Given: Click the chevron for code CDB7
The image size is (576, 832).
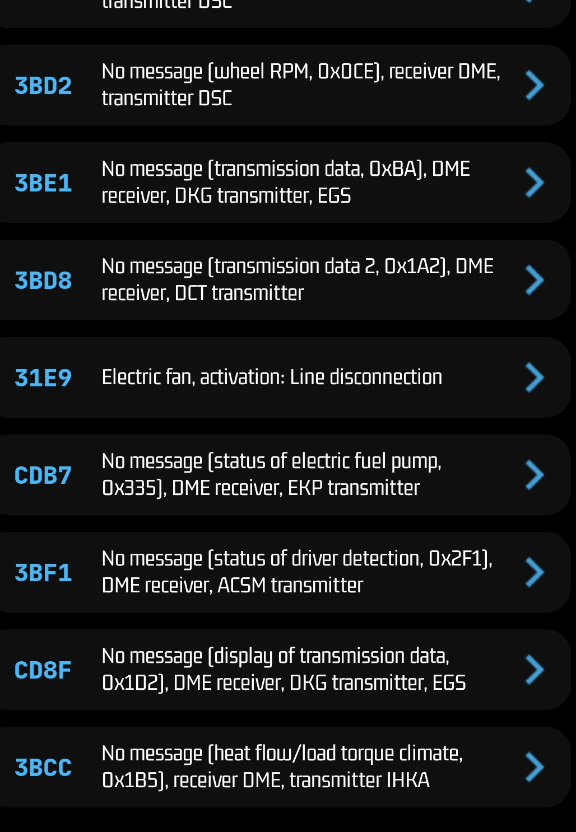Looking at the screenshot, I should pos(534,475).
